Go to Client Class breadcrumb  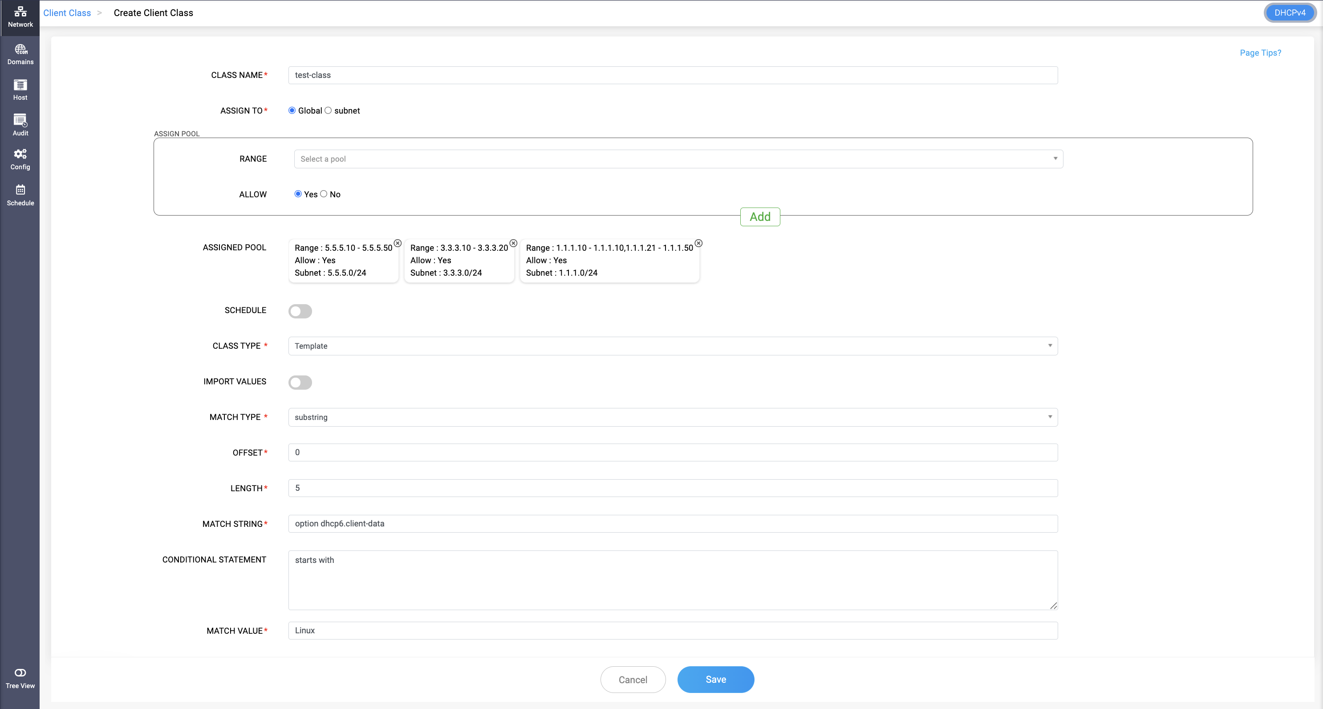coord(67,13)
